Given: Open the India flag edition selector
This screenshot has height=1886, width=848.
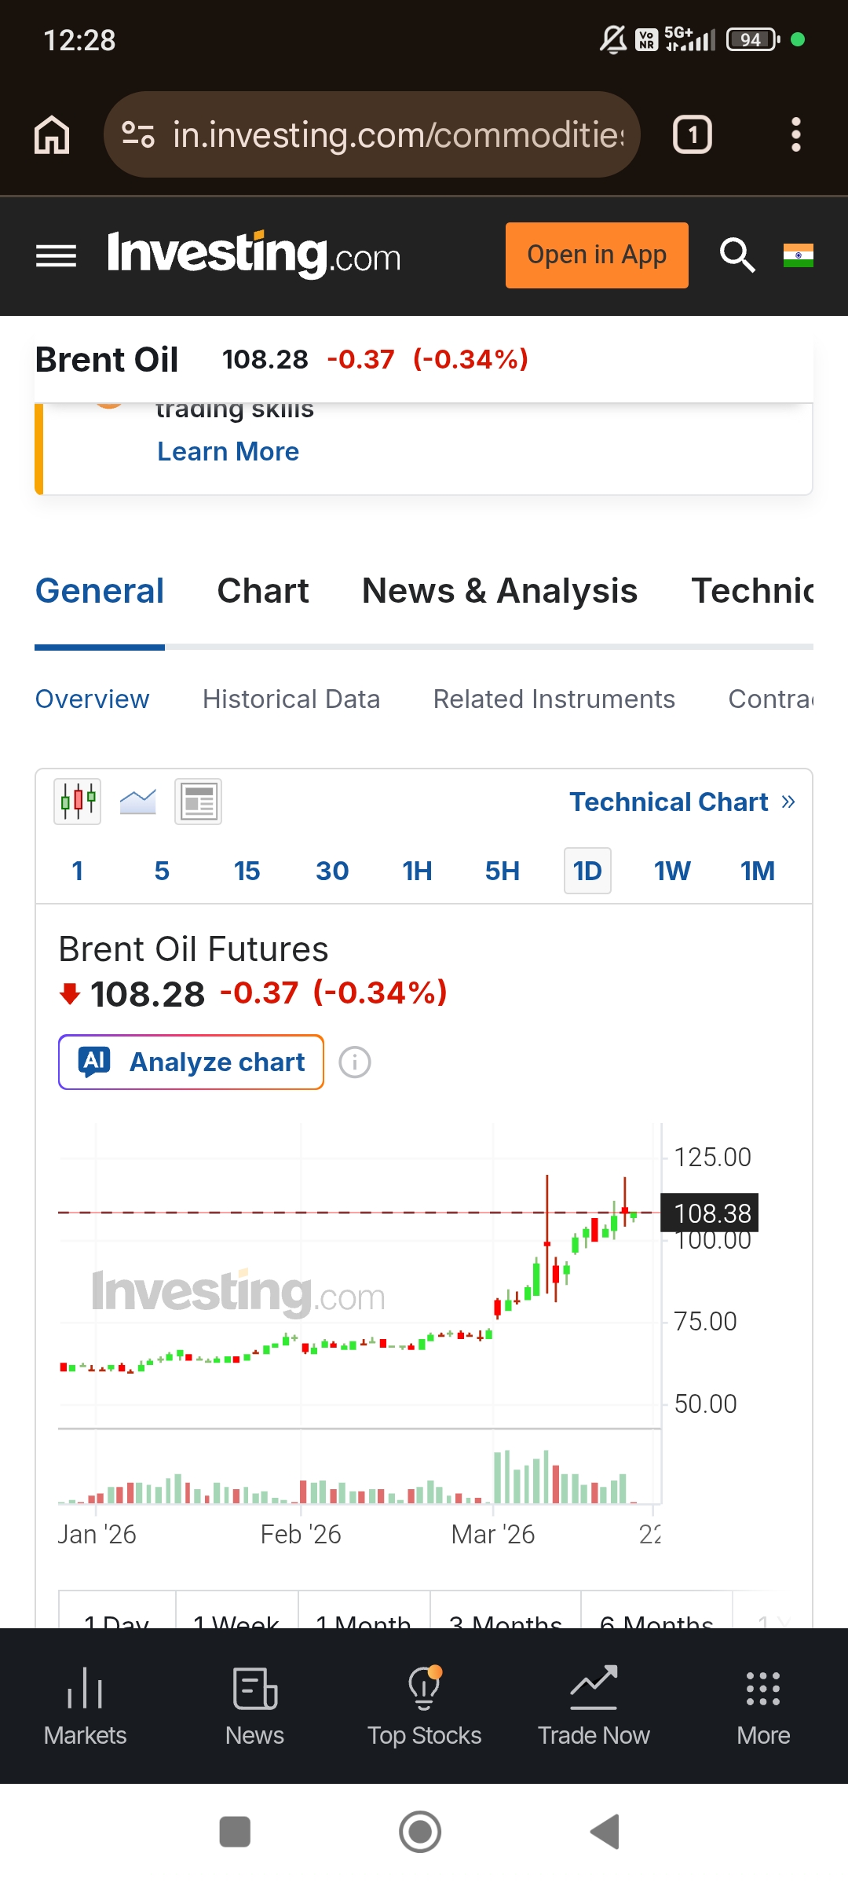Looking at the screenshot, I should [798, 255].
